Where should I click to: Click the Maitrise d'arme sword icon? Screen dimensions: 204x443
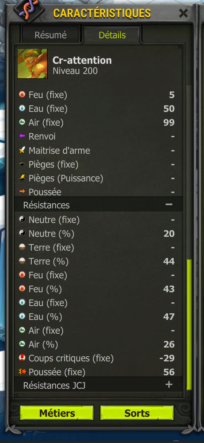click(22, 150)
